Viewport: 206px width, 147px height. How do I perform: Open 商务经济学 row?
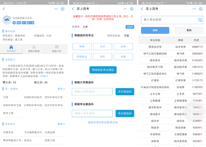[172, 47]
